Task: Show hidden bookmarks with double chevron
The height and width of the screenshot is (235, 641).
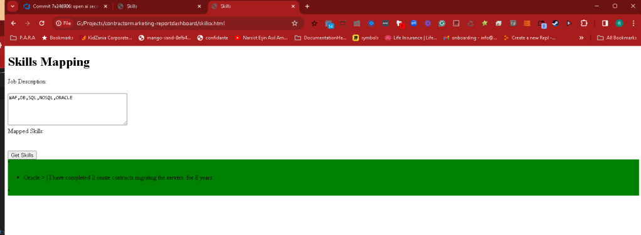Action: point(581,38)
